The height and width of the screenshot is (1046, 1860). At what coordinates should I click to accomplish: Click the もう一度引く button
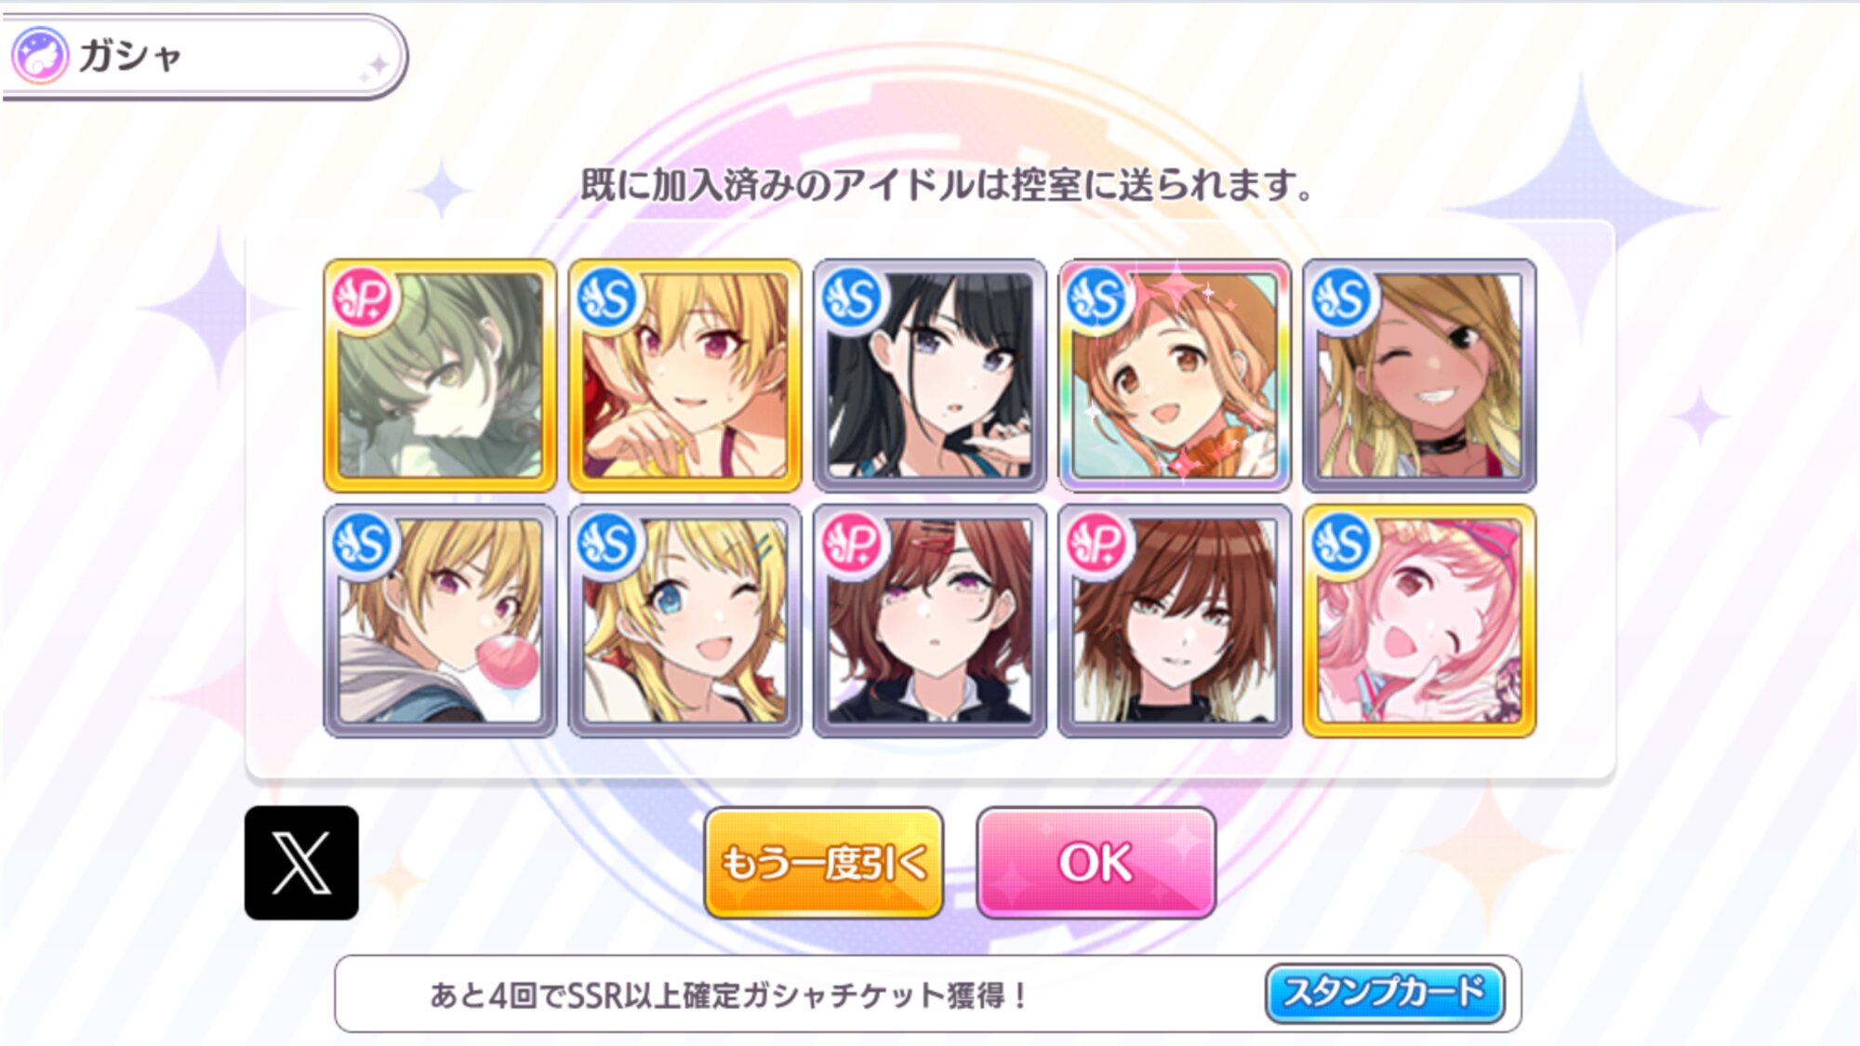click(x=824, y=863)
